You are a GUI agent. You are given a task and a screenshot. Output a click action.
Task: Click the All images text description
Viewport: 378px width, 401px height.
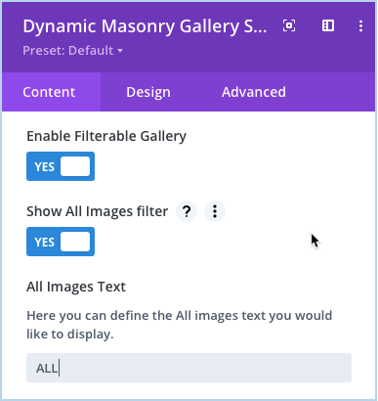[x=180, y=325]
